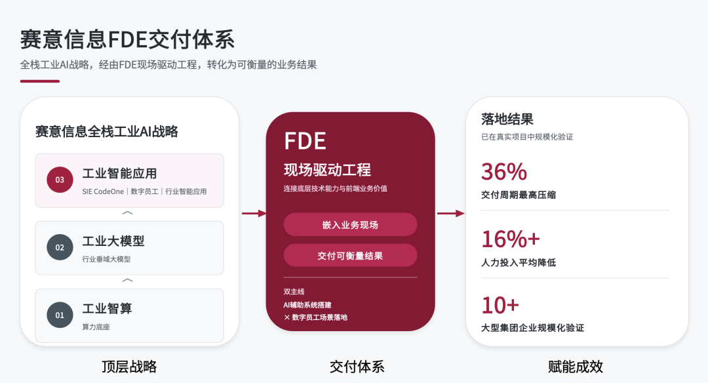Click the 02 circle badge icon

[x=60, y=247]
